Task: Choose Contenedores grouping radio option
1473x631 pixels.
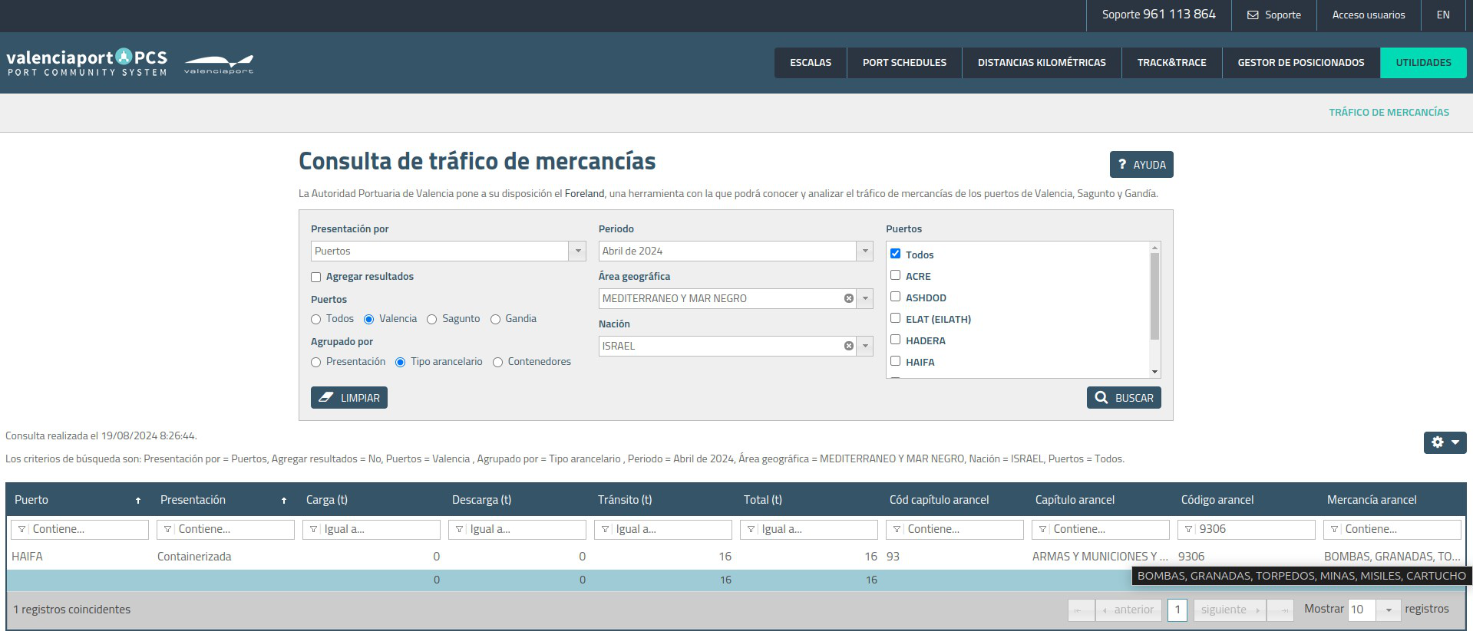Action: coord(497,362)
